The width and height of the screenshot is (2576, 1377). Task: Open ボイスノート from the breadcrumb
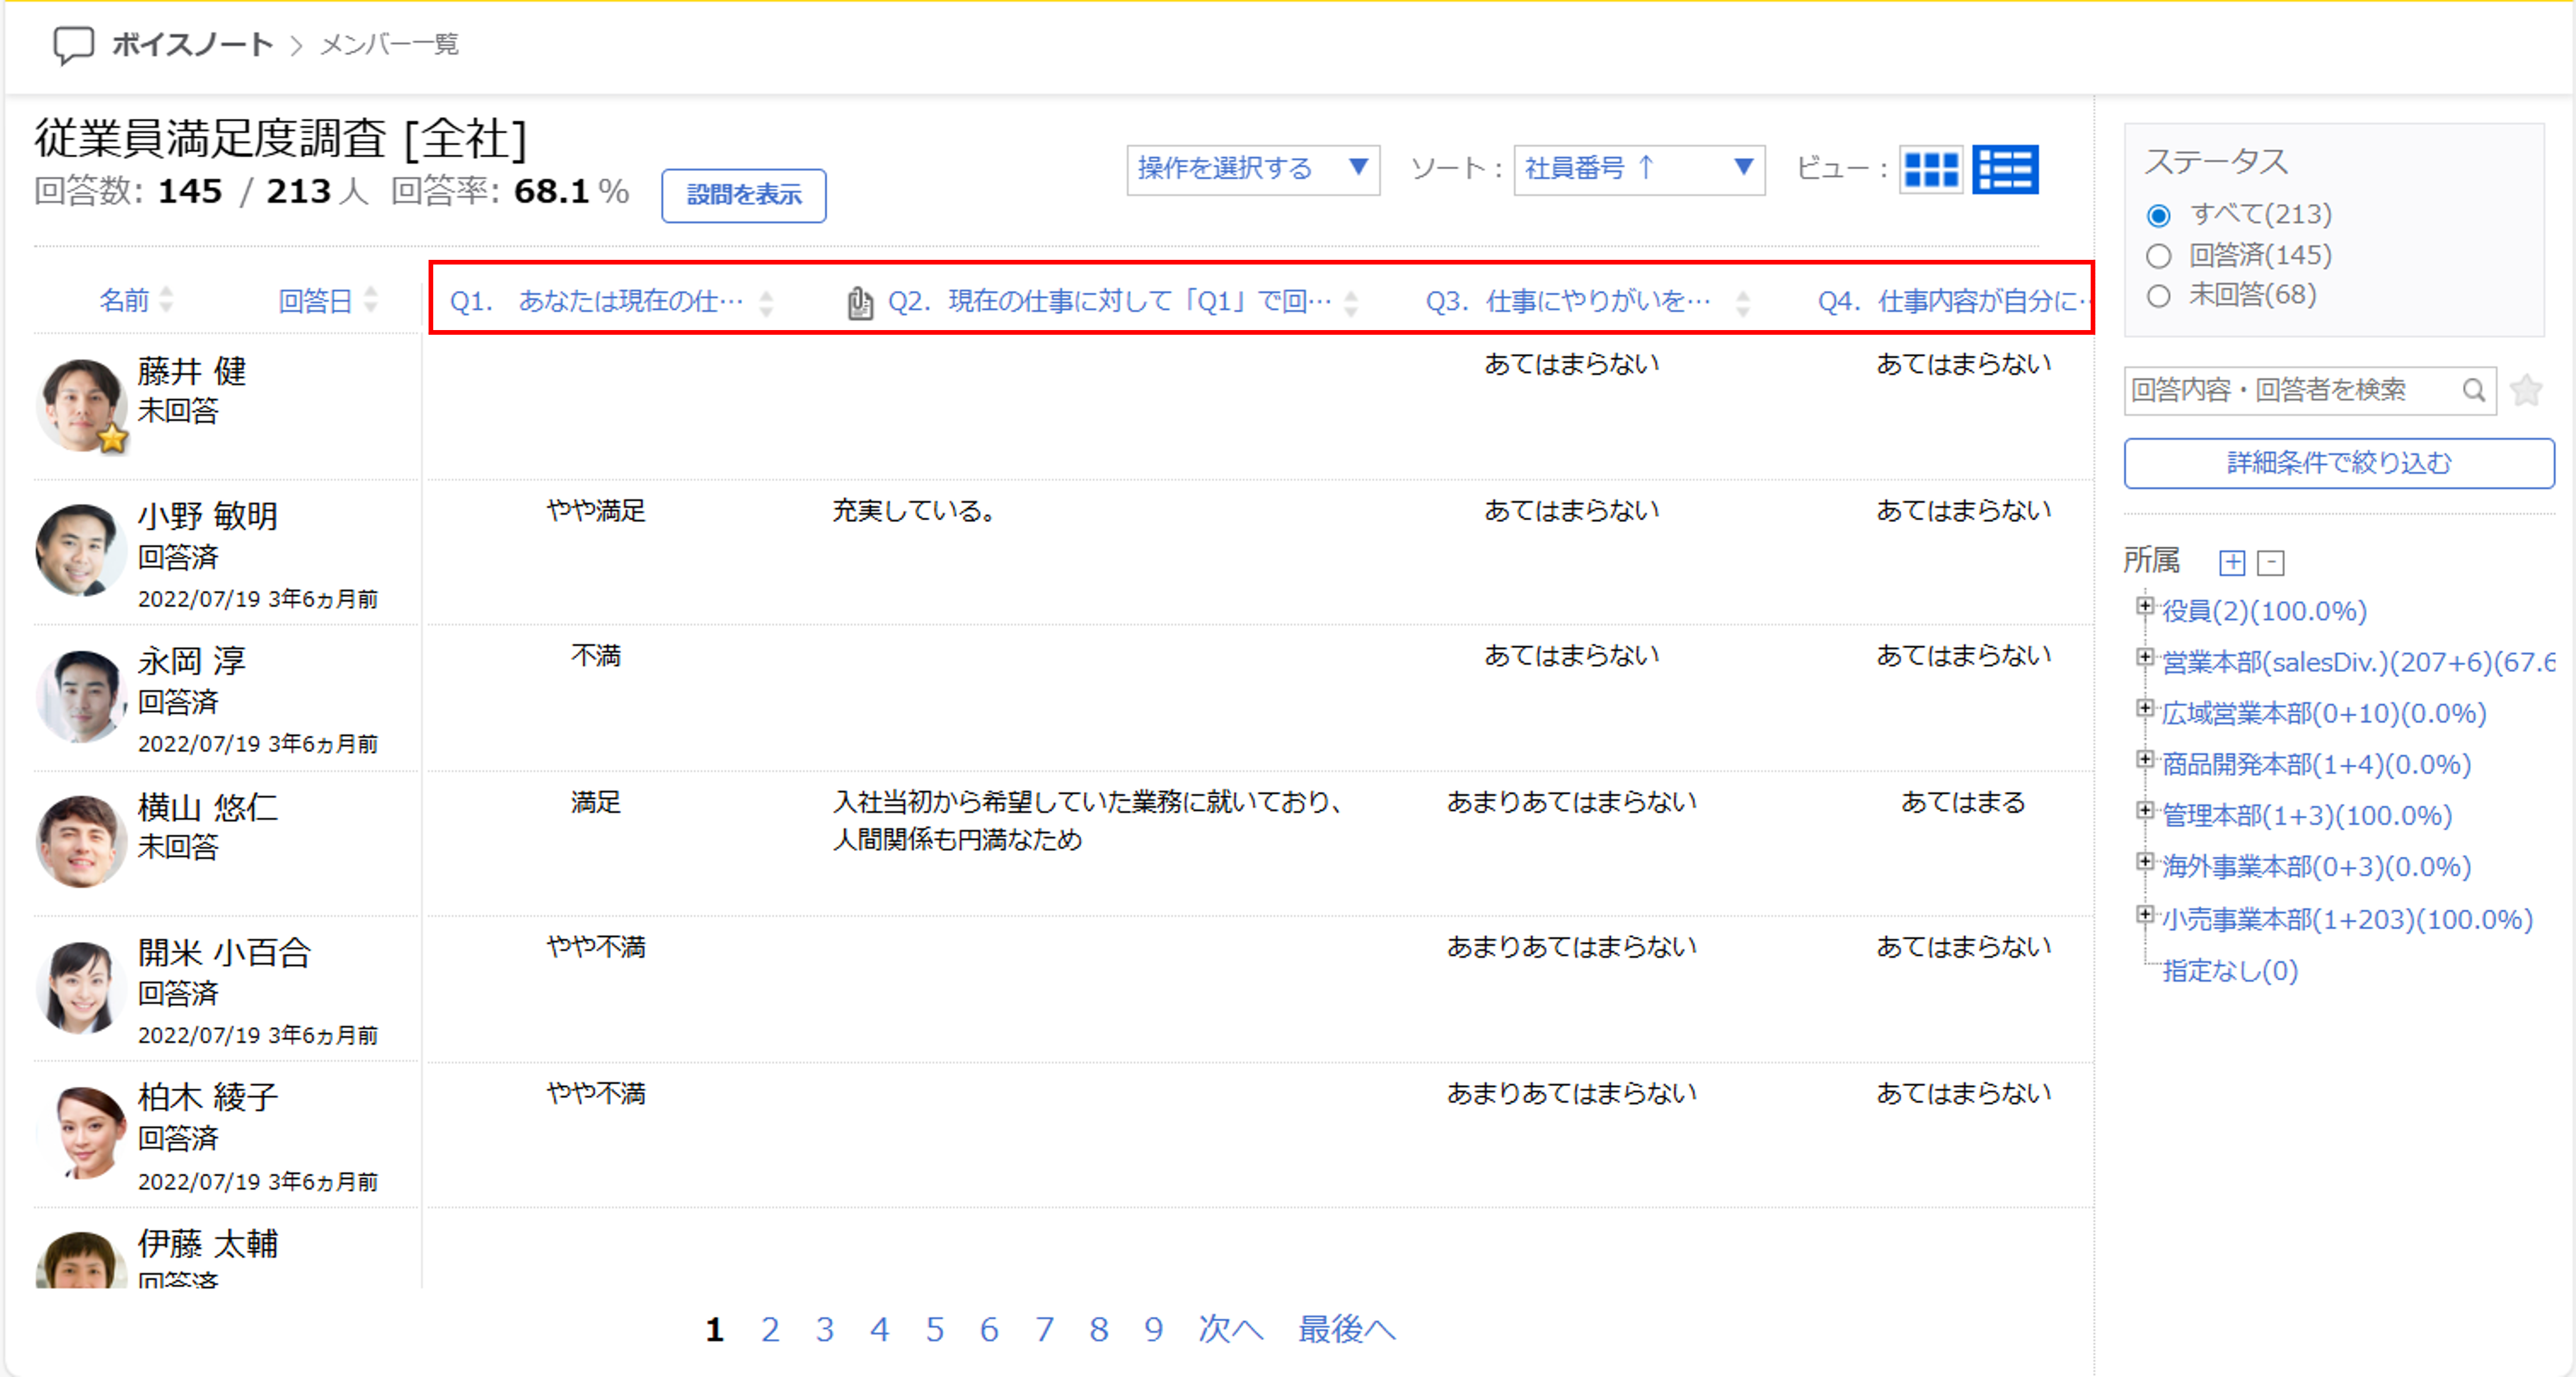[192, 44]
